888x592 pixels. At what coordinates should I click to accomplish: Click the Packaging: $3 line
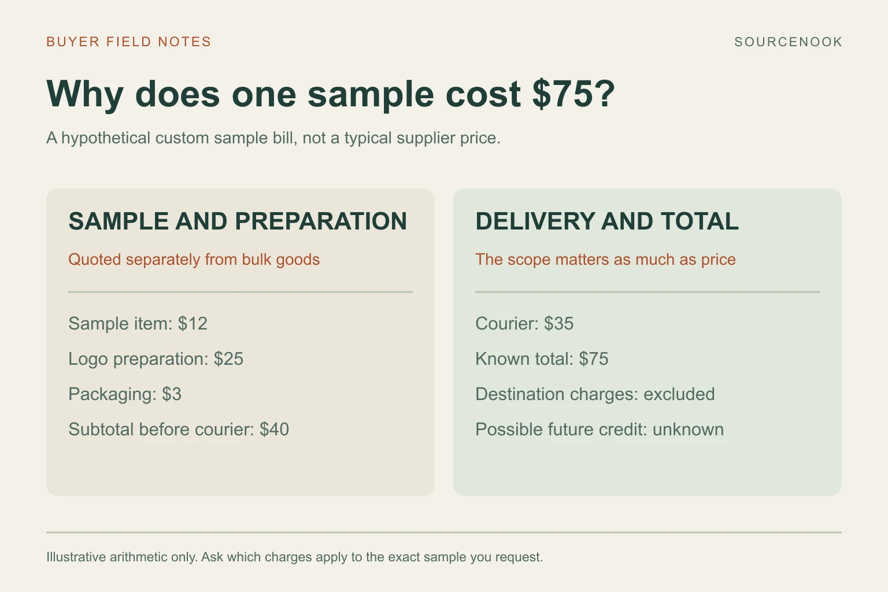(x=125, y=394)
